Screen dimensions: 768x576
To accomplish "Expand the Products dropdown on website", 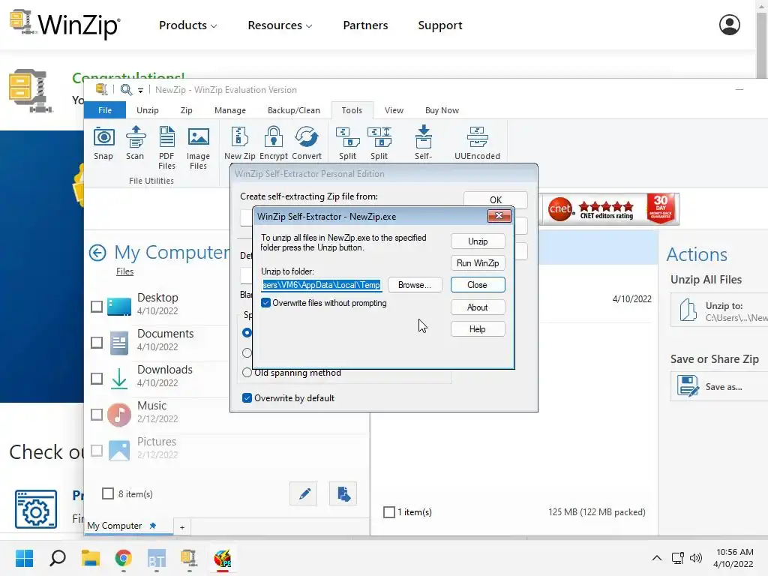I will pyautogui.click(x=188, y=25).
